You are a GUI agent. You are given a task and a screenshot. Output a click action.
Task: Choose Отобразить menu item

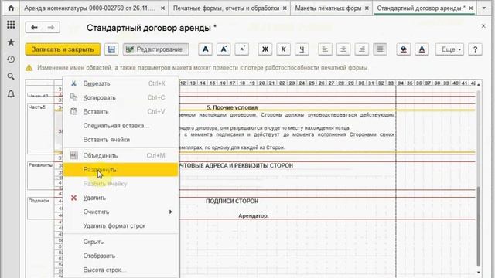[121, 256]
